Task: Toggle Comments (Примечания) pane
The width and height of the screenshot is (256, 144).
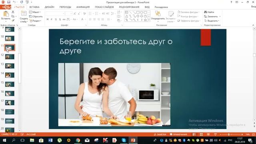Action: point(178,134)
